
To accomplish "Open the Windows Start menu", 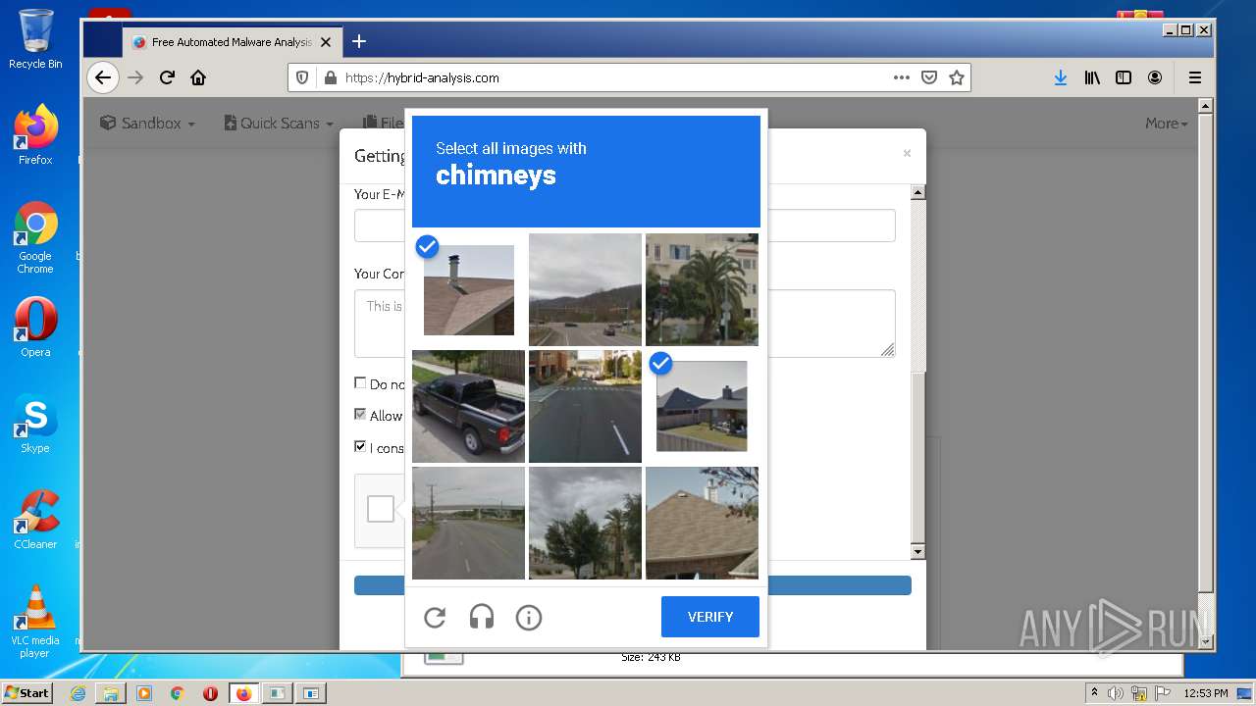I will tap(26, 692).
